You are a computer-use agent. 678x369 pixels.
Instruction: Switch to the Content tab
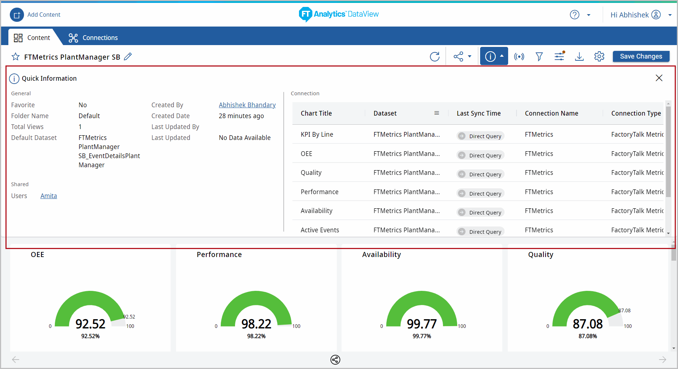point(32,37)
